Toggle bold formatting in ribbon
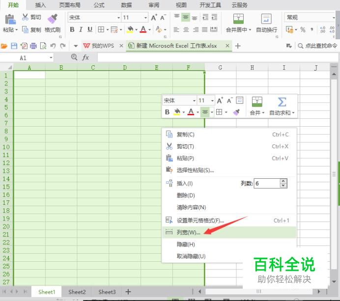340x301 pixels. click(x=72, y=29)
